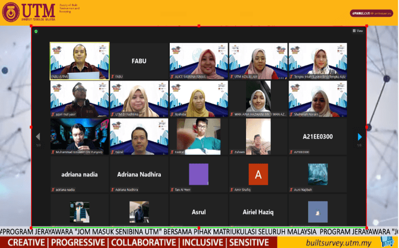
Task: Click the Asrul participant tile
Action: point(199,210)
